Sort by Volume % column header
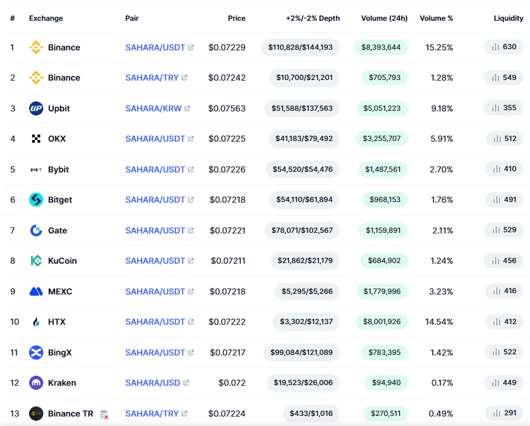 [x=436, y=18]
